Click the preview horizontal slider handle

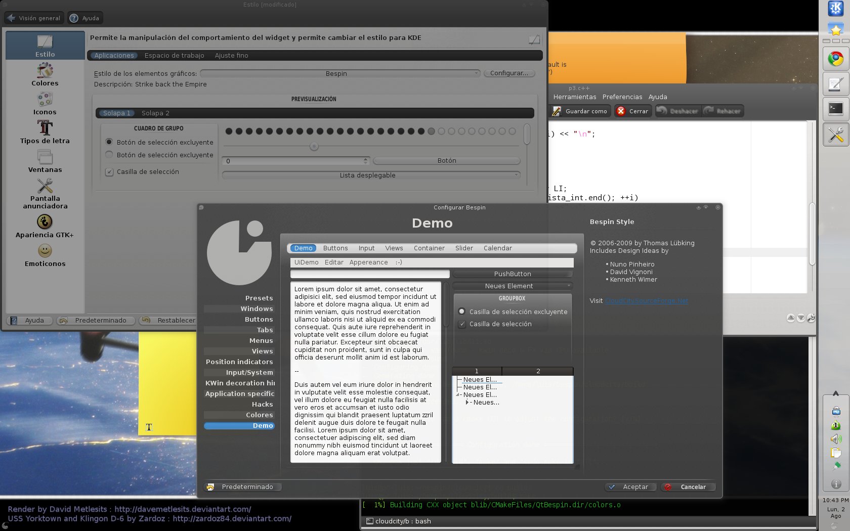(x=314, y=147)
